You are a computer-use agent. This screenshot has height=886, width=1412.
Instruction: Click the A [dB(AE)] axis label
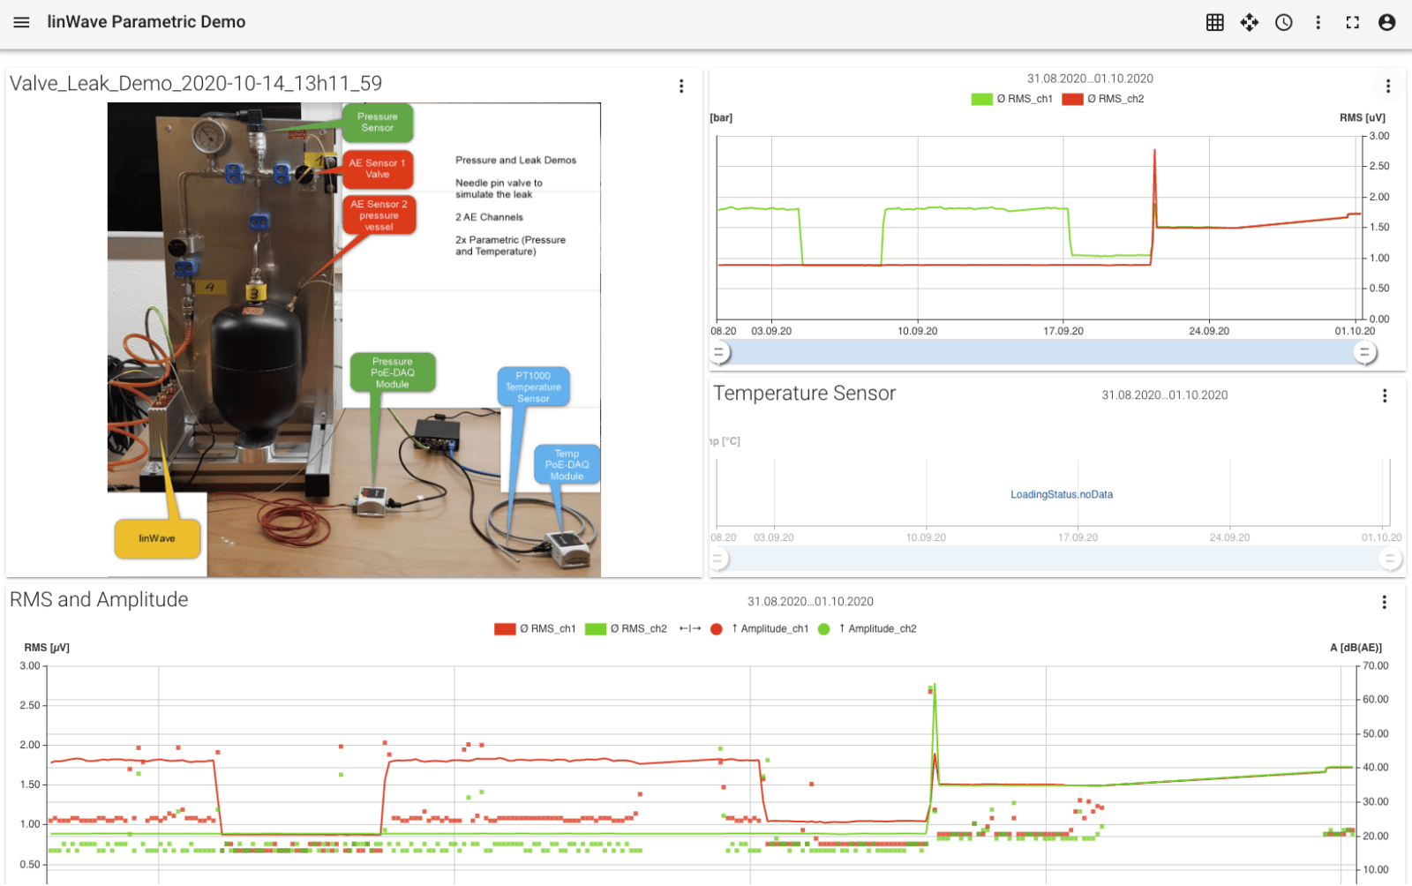[1356, 648]
